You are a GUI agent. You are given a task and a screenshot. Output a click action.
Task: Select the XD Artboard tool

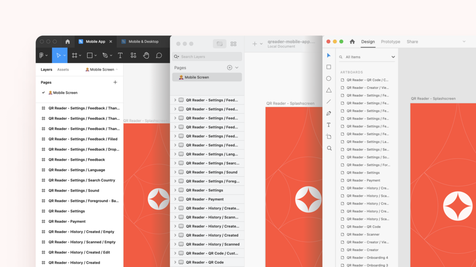coord(329,137)
